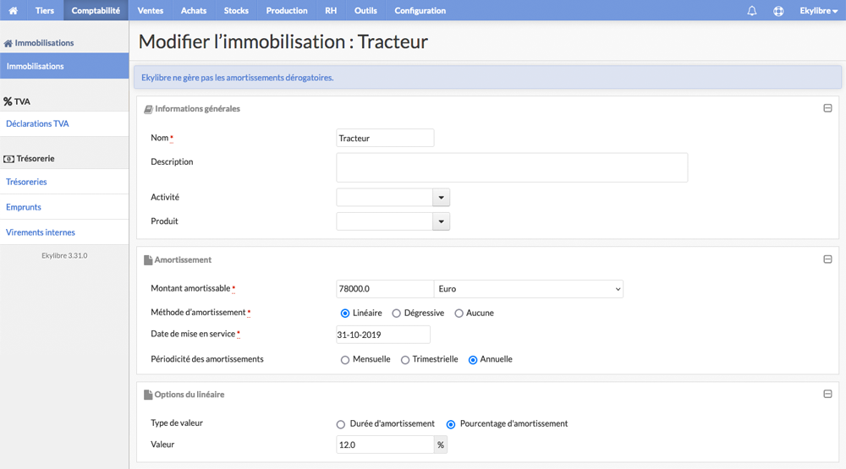The image size is (846, 469).
Task: Click the Informations générales section title
Action: tap(197, 109)
